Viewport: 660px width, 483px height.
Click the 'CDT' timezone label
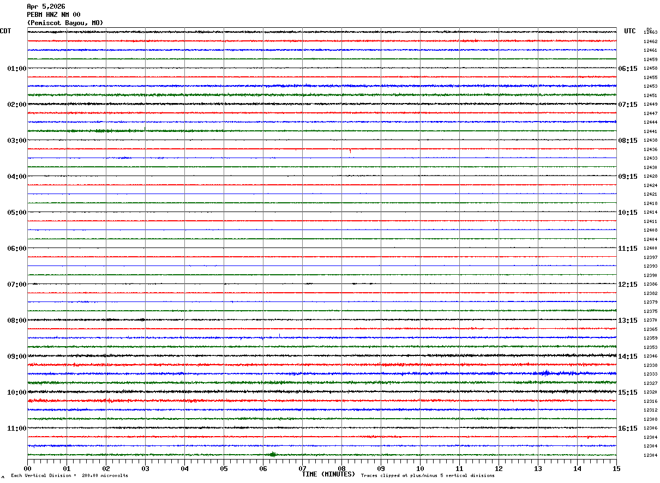coord(5,31)
